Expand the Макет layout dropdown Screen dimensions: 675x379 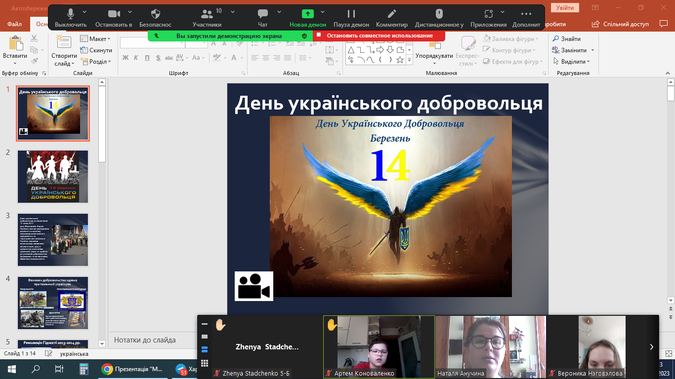pyautogui.click(x=97, y=39)
